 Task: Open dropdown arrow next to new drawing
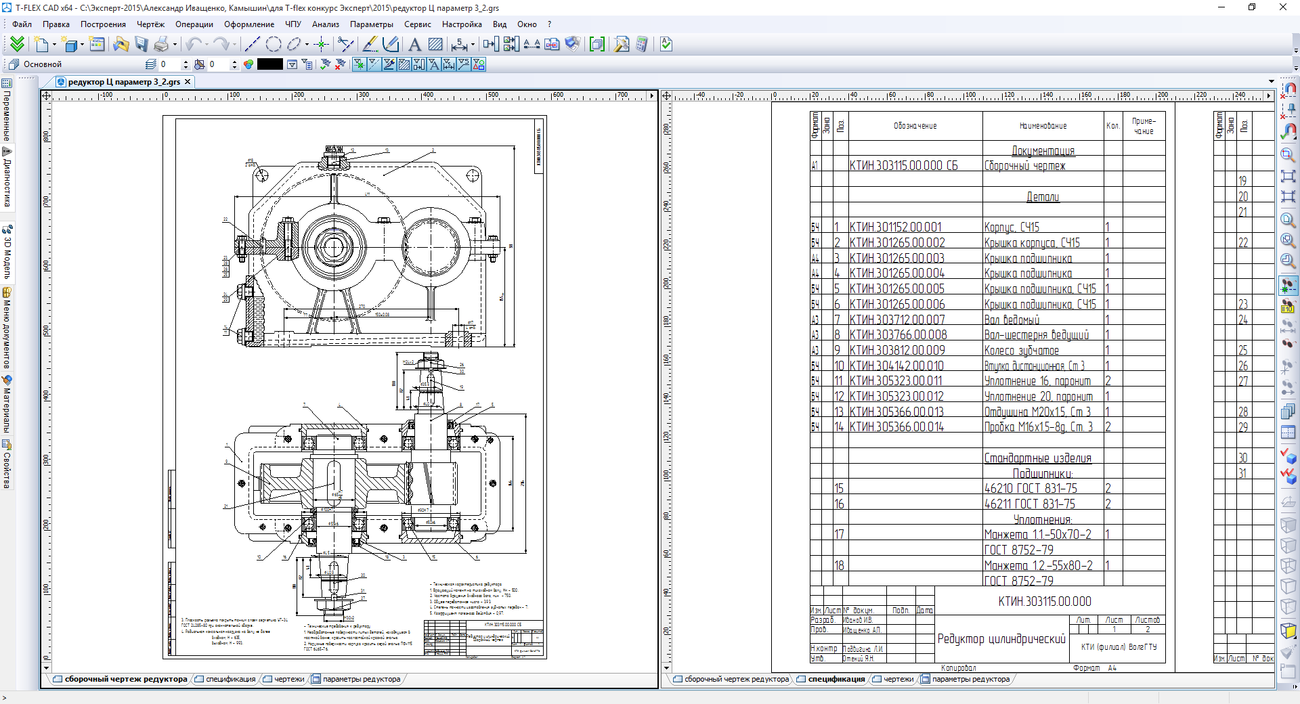(54, 45)
